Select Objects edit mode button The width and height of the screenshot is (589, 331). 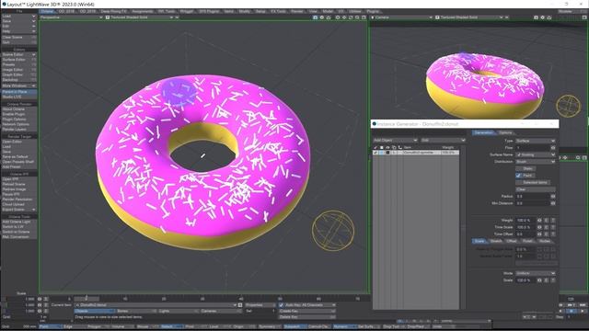95,311
